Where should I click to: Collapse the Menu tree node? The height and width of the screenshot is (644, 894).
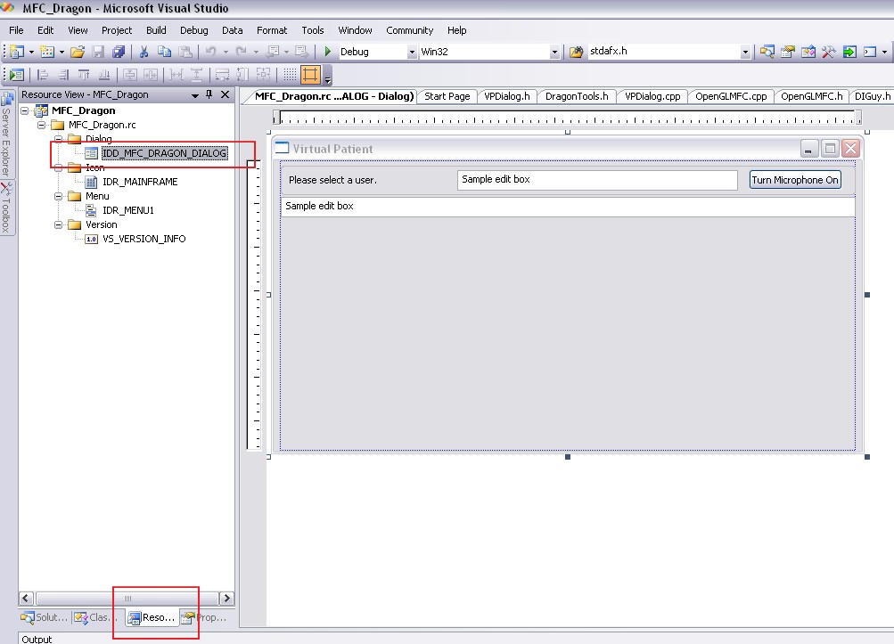(58, 196)
